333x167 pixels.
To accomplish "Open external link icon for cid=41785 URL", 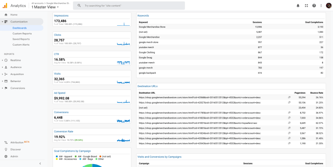I will 289,113.
